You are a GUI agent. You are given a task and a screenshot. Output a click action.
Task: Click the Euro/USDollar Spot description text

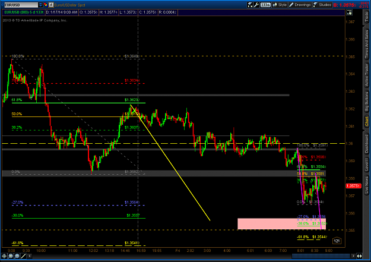(x=69, y=5)
